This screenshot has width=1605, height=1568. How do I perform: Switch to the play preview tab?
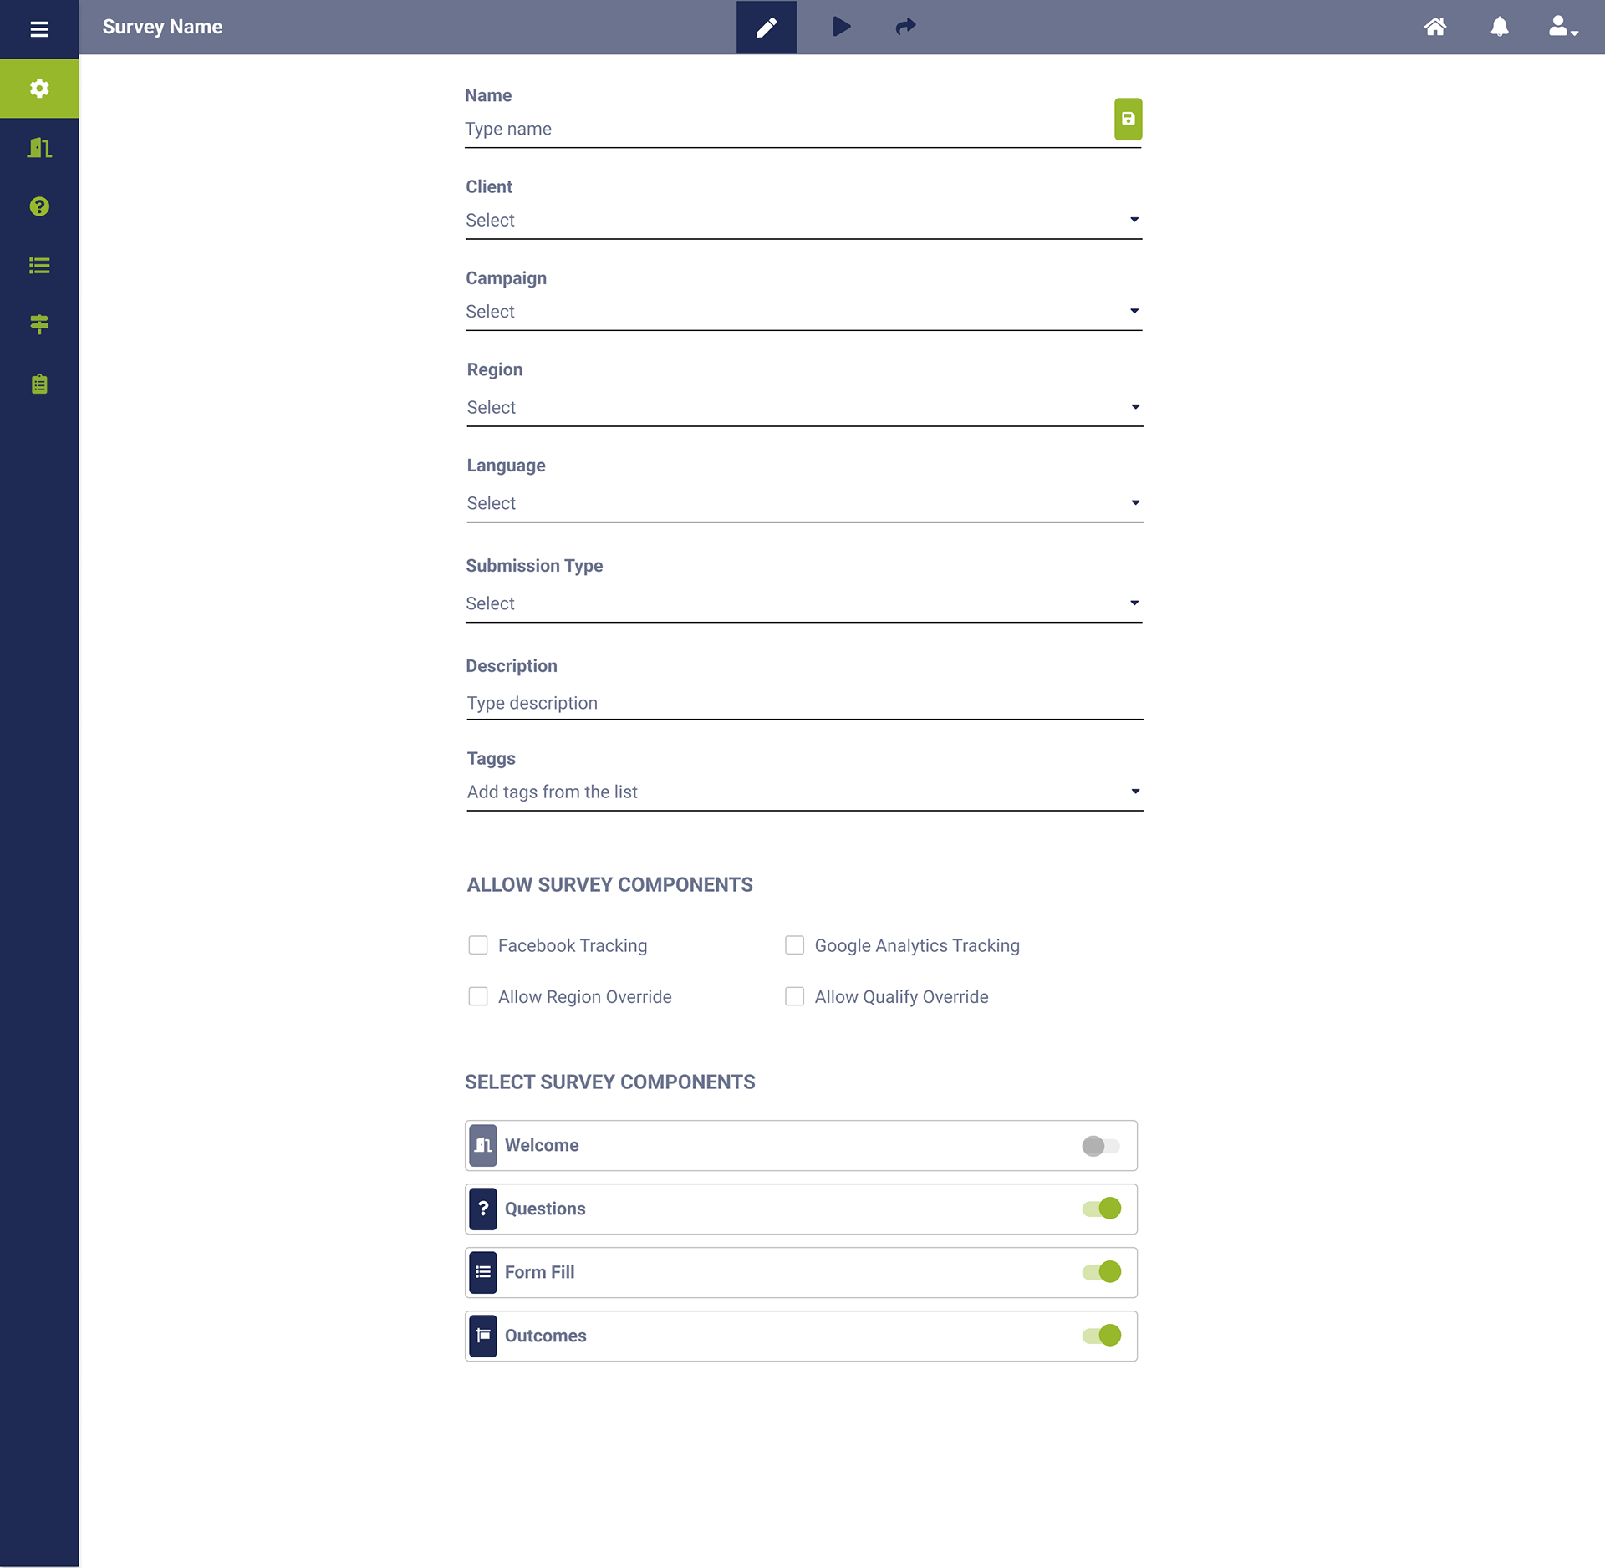point(841,27)
